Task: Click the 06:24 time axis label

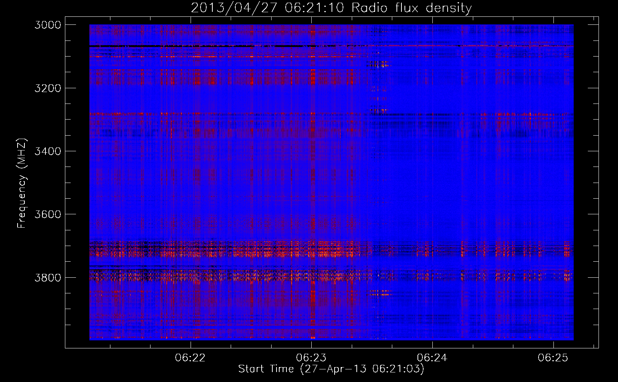Action: pyautogui.click(x=432, y=358)
